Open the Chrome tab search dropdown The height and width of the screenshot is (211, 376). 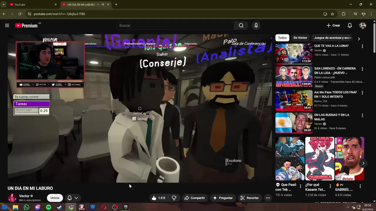(x=4, y=4)
